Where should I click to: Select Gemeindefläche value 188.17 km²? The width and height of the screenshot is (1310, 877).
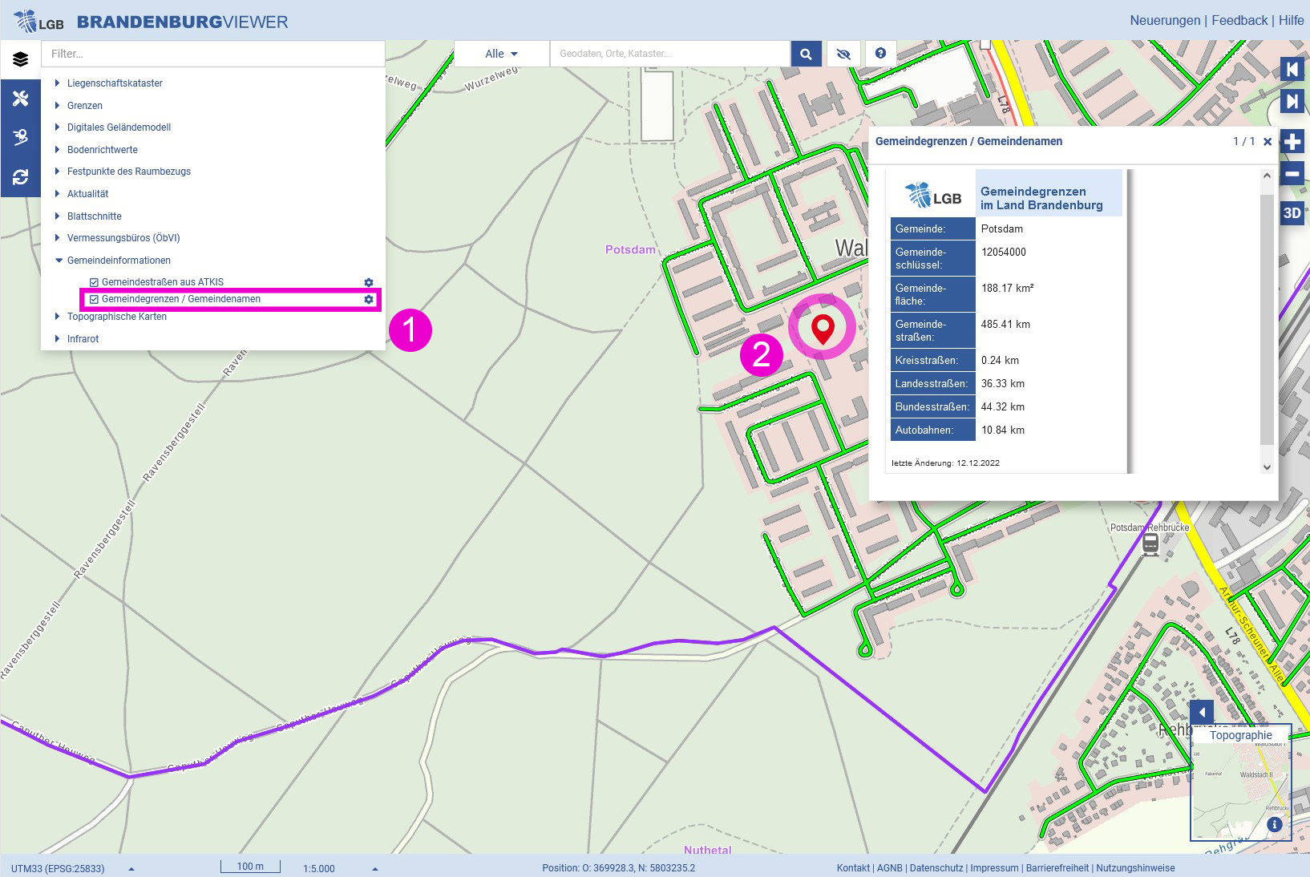coord(1007,288)
